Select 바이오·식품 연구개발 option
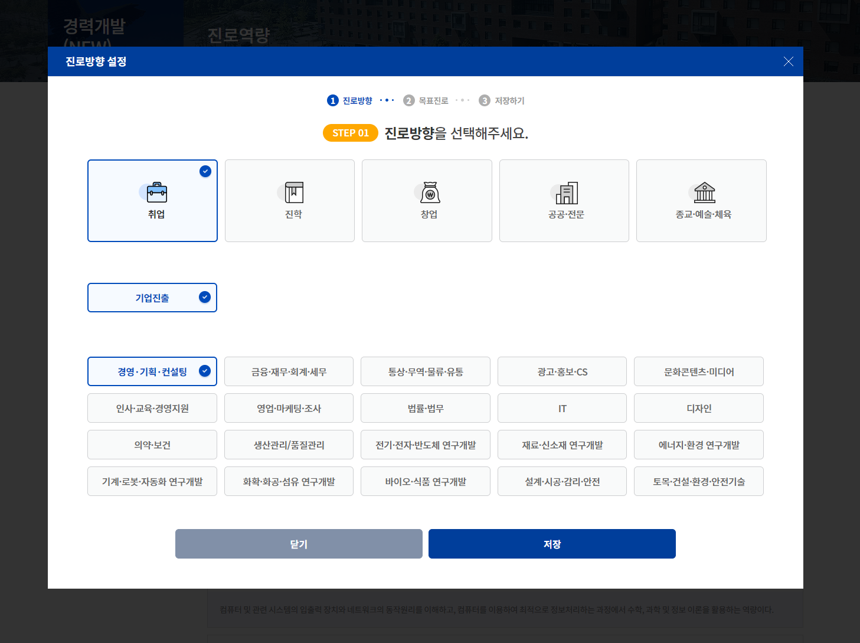 (425, 481)
